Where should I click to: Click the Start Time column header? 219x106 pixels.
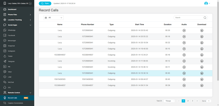[139, 24]
